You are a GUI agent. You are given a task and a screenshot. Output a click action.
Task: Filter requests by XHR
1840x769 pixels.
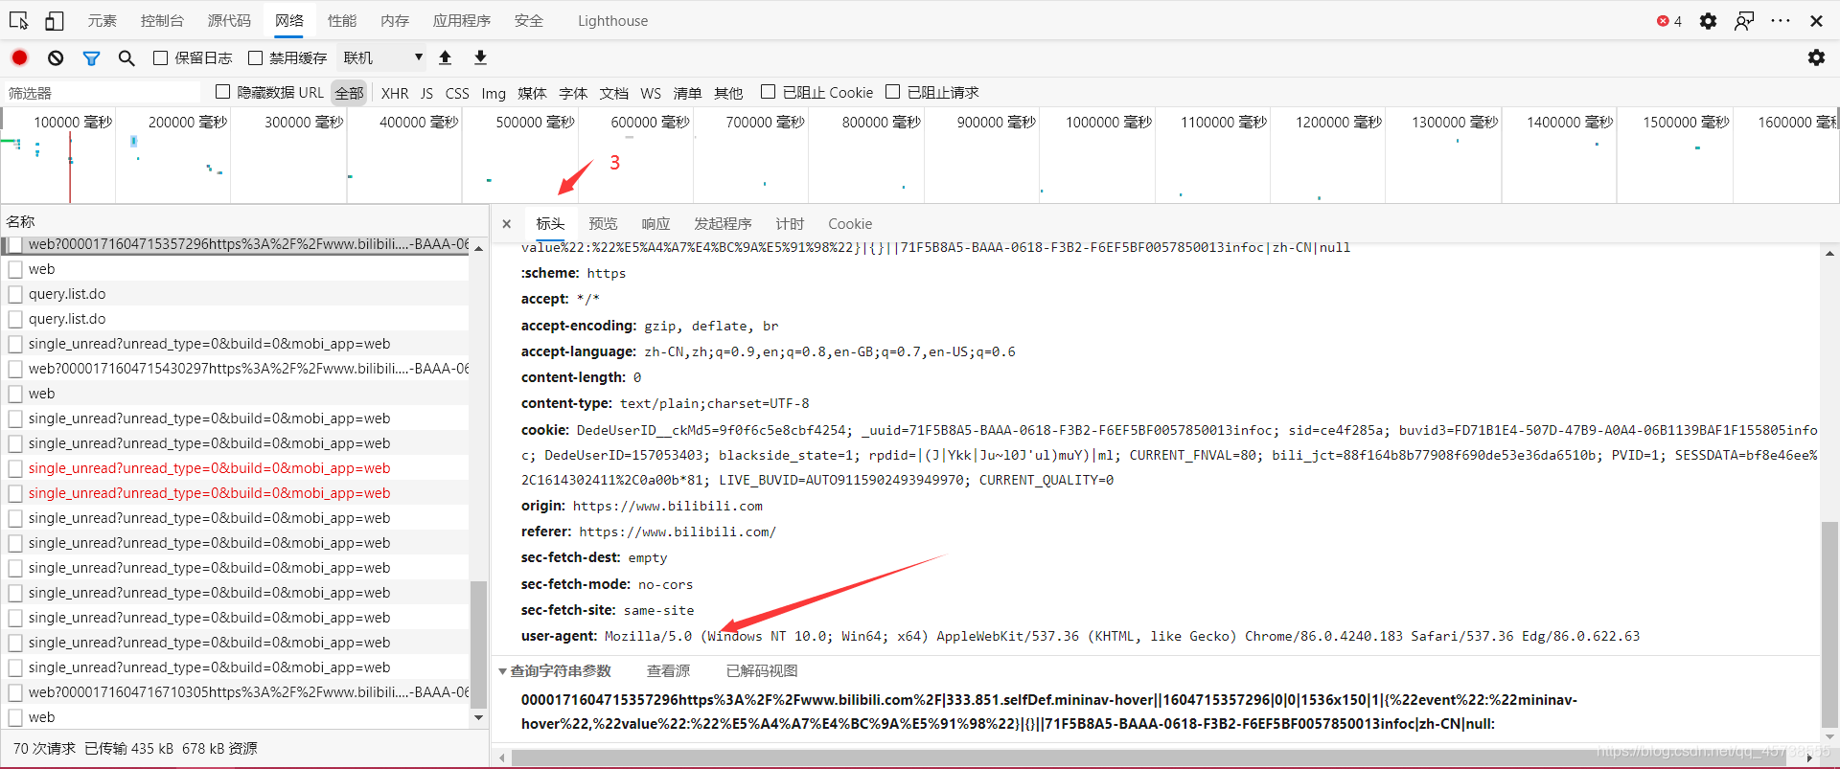395,93
